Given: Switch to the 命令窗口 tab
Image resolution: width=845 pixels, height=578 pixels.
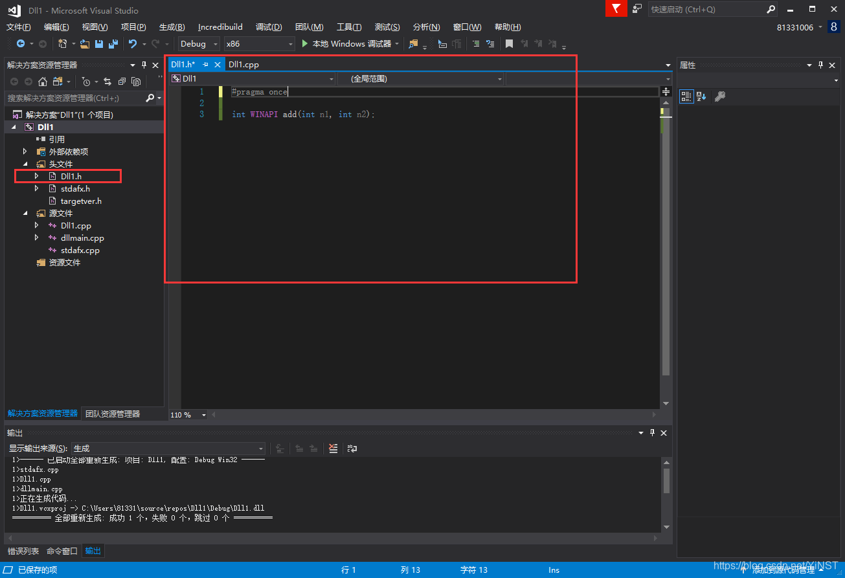Looking at the screenshot, I should pos(62,551).
